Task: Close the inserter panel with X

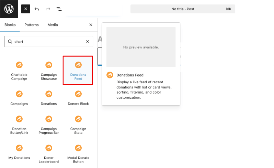Action: coord(91,25)
